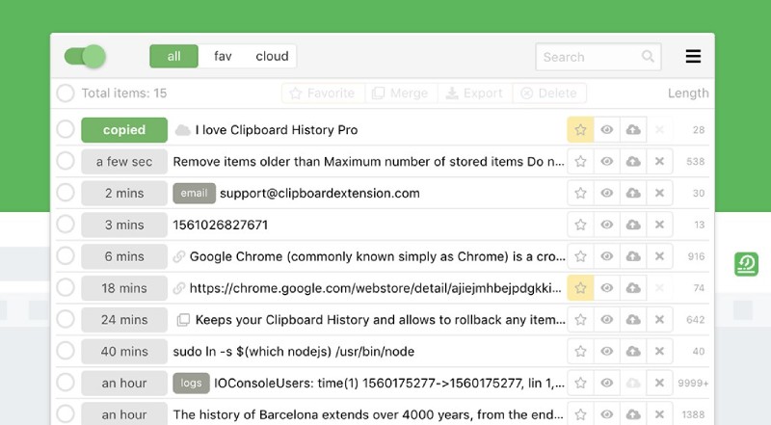Delete the 'Remove items older than' entry
The image size is (771, 425).
pyautogui.click(x=659, y=161)
